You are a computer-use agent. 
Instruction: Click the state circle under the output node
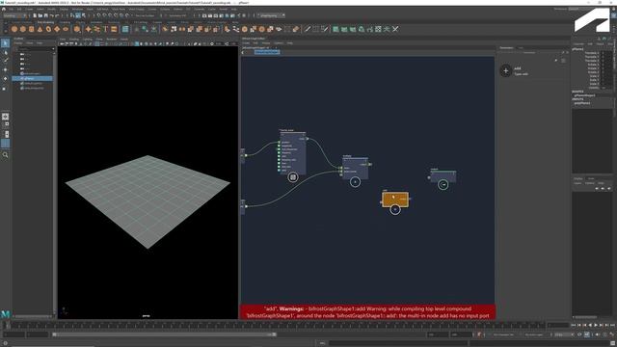(443, 184)
